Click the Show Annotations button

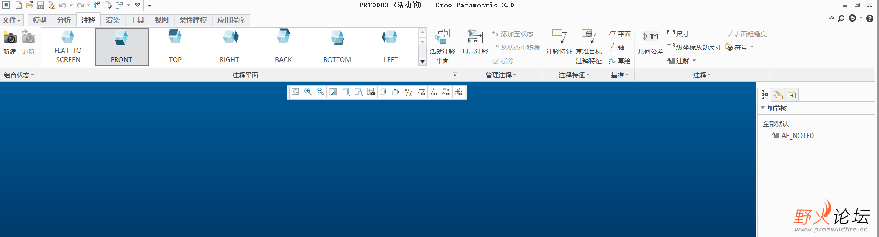475,42
